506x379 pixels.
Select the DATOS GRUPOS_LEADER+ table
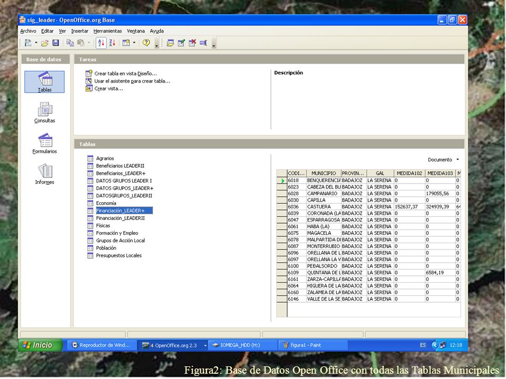(x=120, y=188)
